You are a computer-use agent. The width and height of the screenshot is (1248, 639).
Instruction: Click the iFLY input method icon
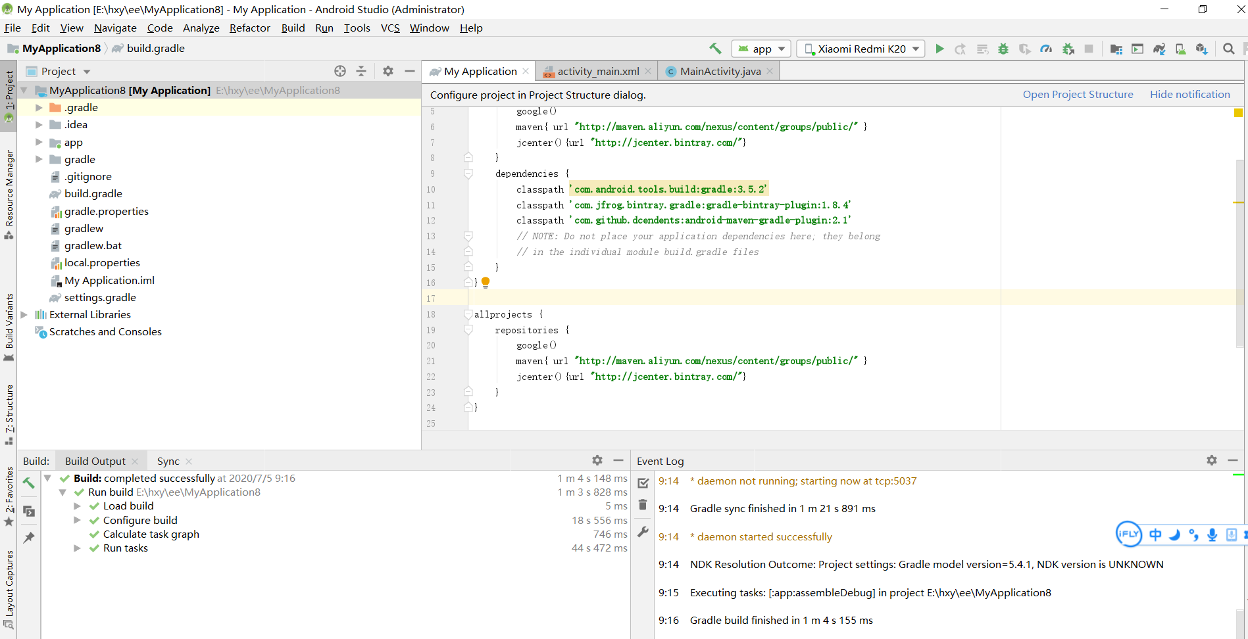1128,534
